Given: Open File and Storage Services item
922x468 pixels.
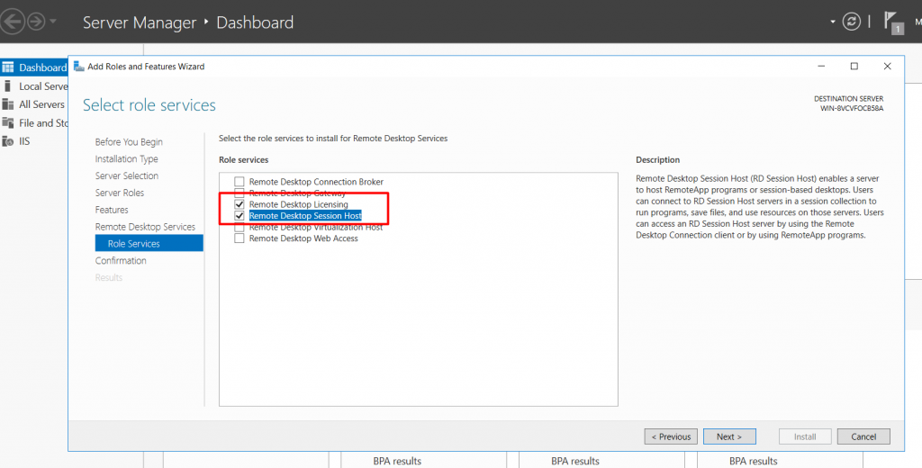Looking at the screenshot, I should 43,123.
